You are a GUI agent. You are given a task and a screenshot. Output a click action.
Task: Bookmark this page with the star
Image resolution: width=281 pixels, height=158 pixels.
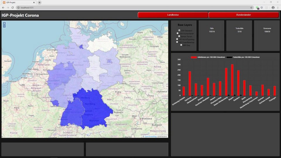pyautogui.click(x=251, y=8)
